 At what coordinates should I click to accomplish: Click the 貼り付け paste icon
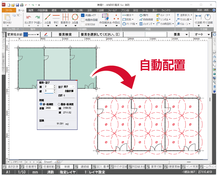tap(7, 17)
